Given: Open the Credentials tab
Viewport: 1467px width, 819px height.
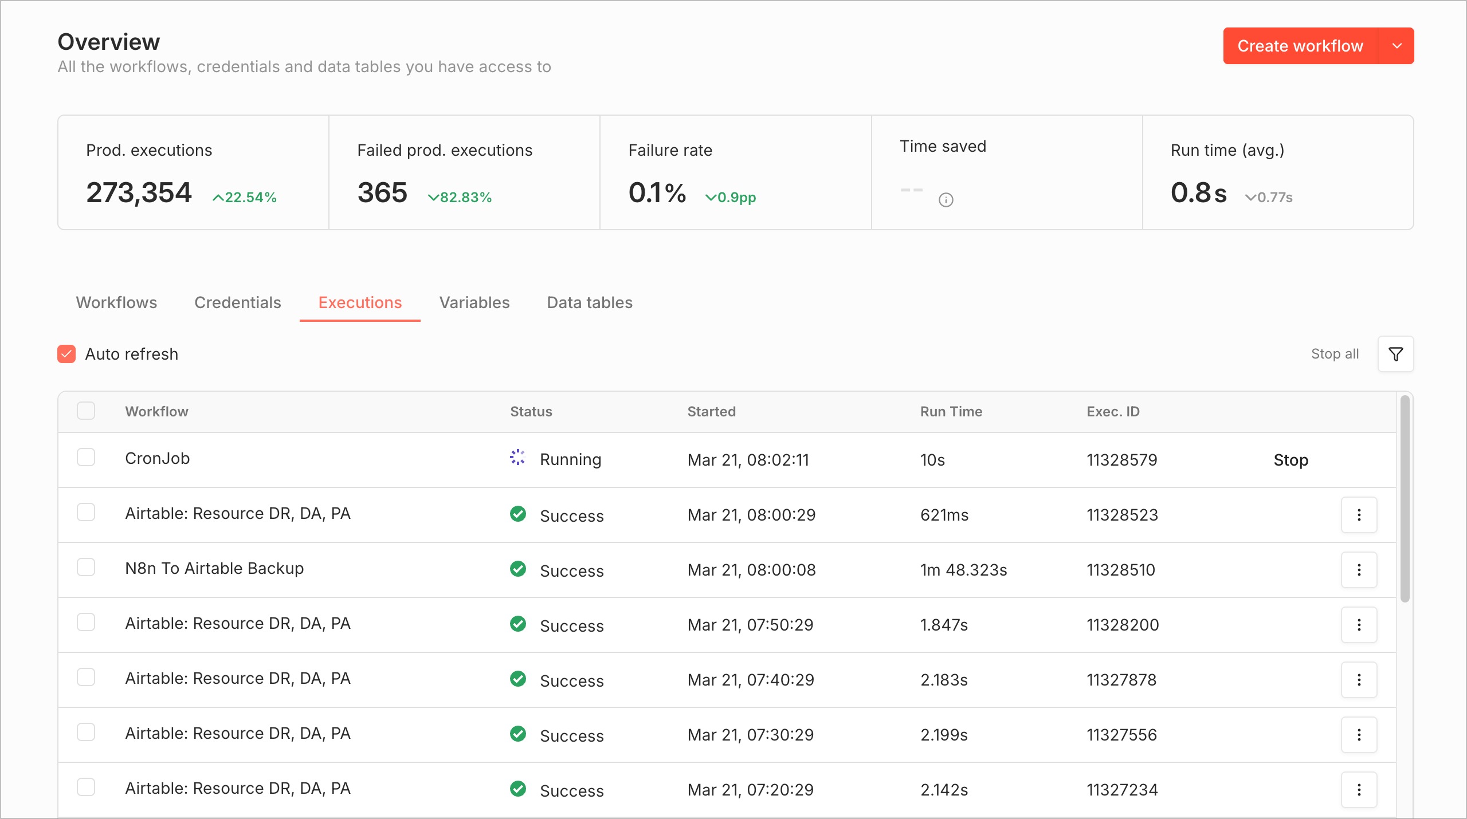Looking at the screenshot, I should 238,302.
